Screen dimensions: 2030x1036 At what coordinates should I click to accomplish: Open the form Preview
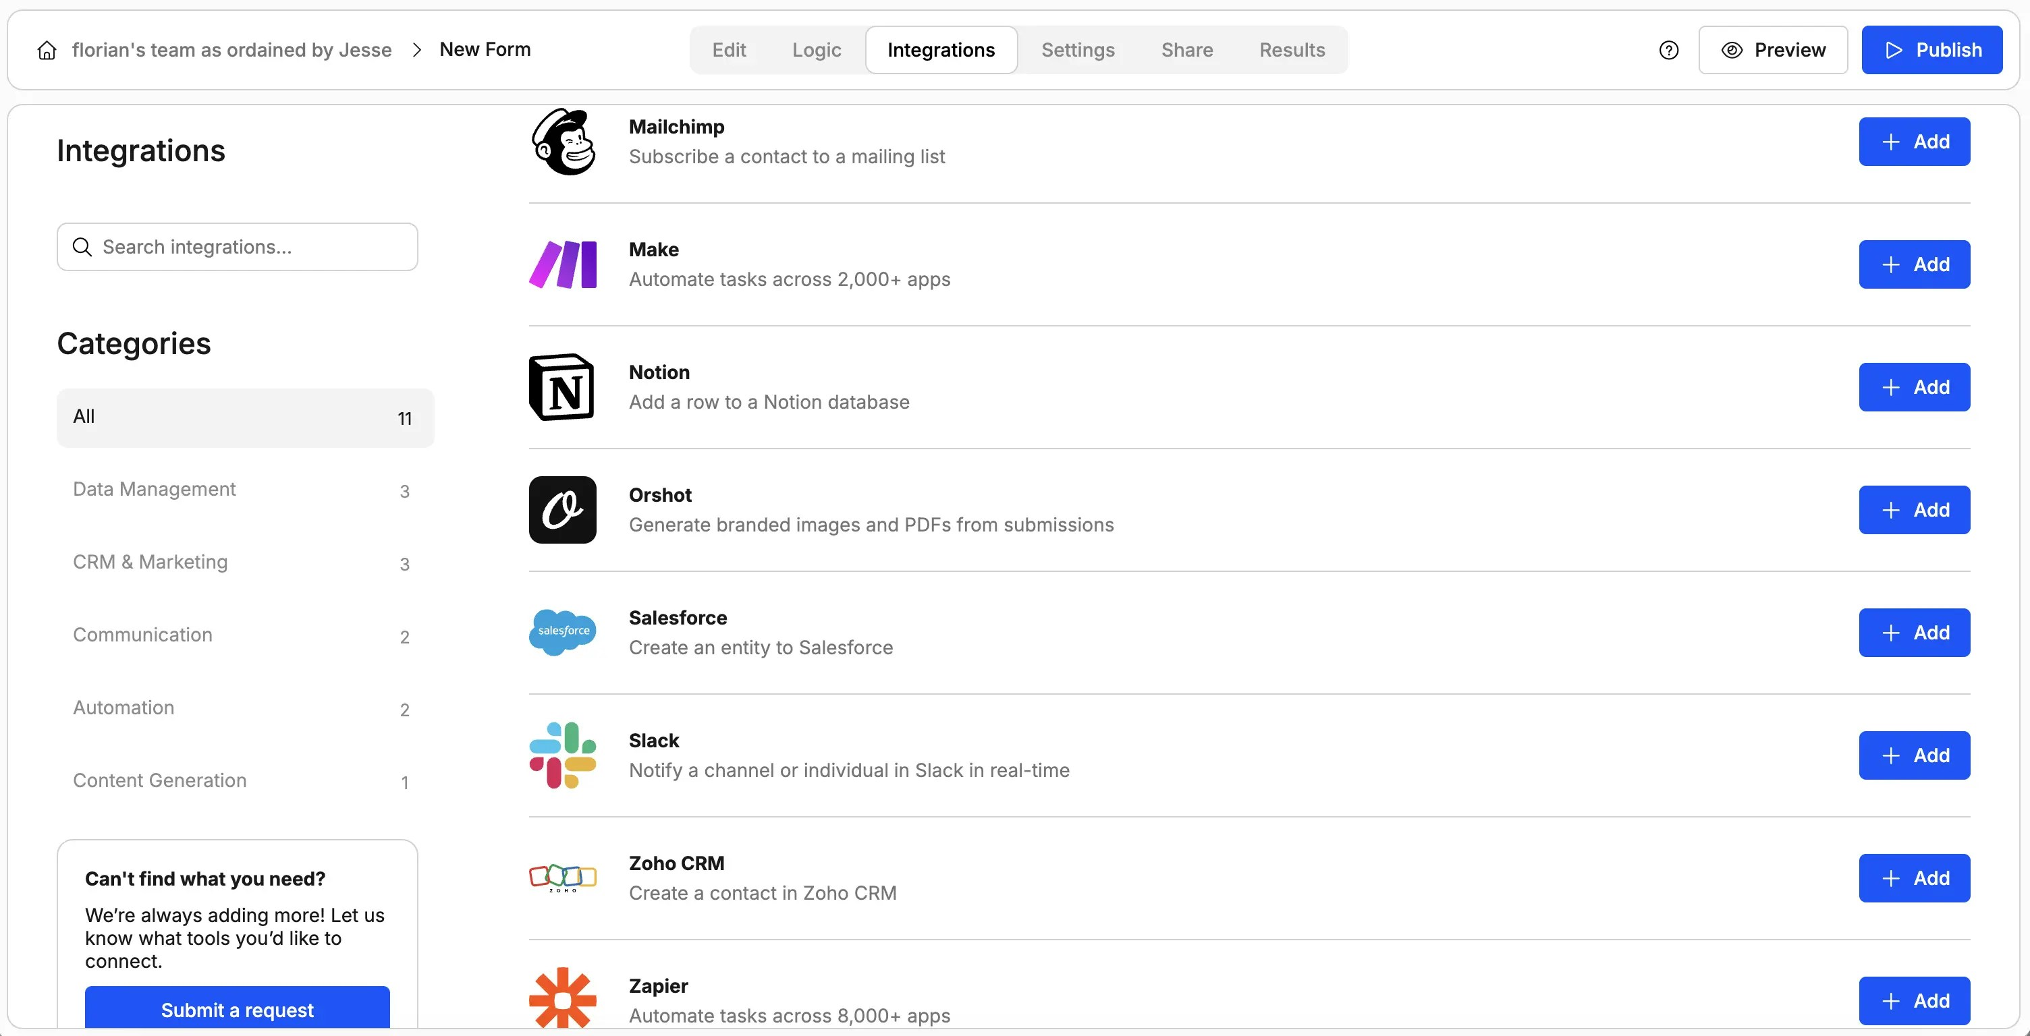coord(1773,50)
